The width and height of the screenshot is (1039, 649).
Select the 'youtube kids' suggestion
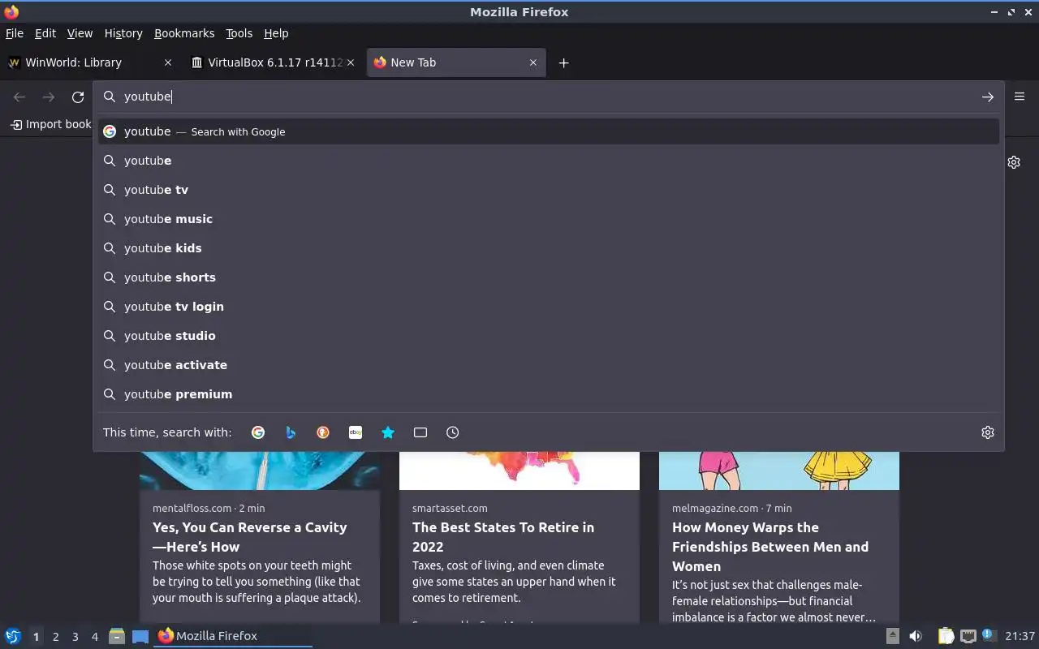tap(549, 248)
